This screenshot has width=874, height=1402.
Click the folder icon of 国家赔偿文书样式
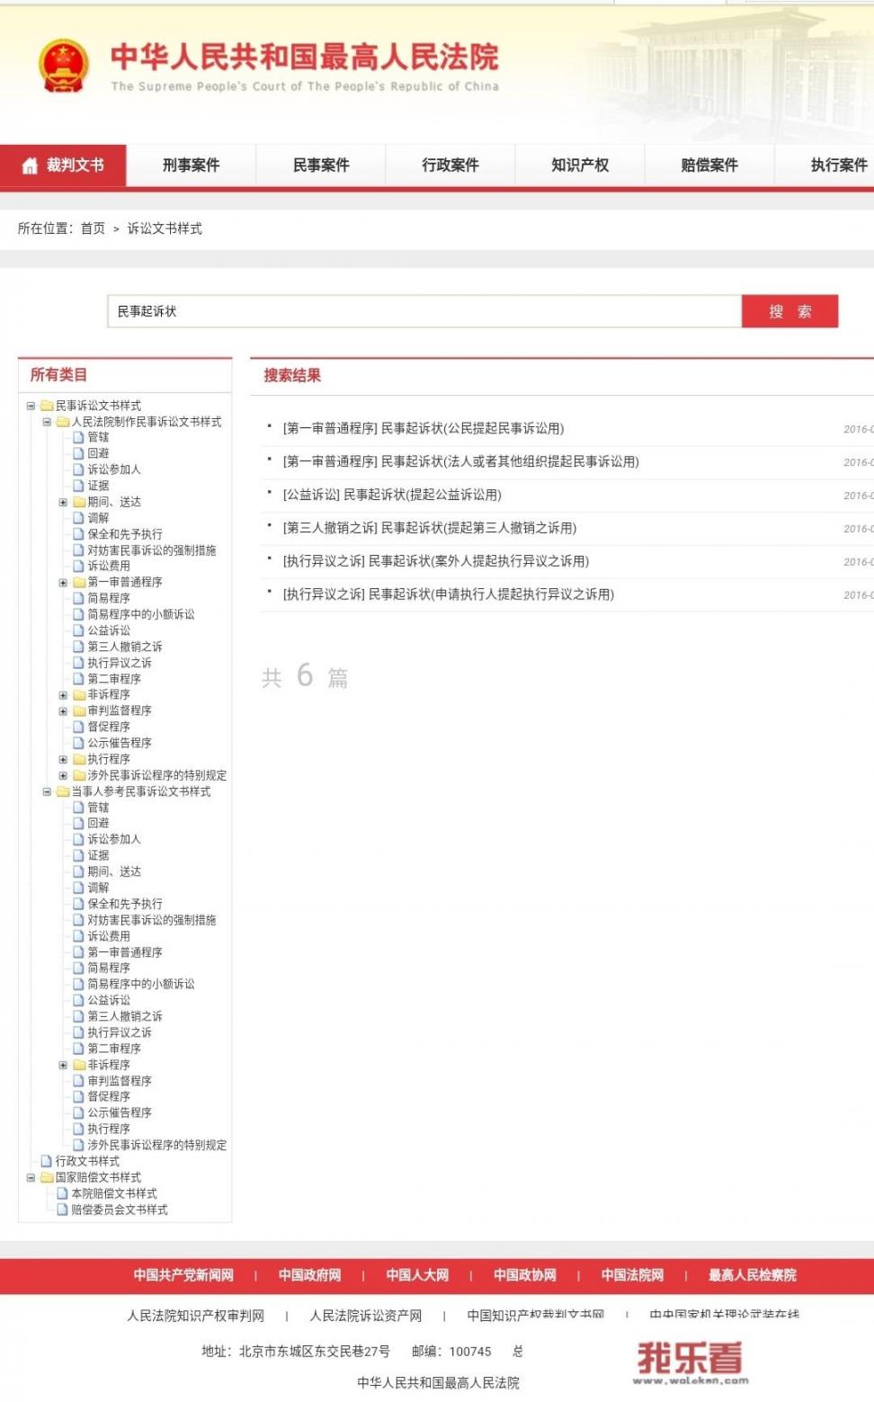click(47, 1177)
